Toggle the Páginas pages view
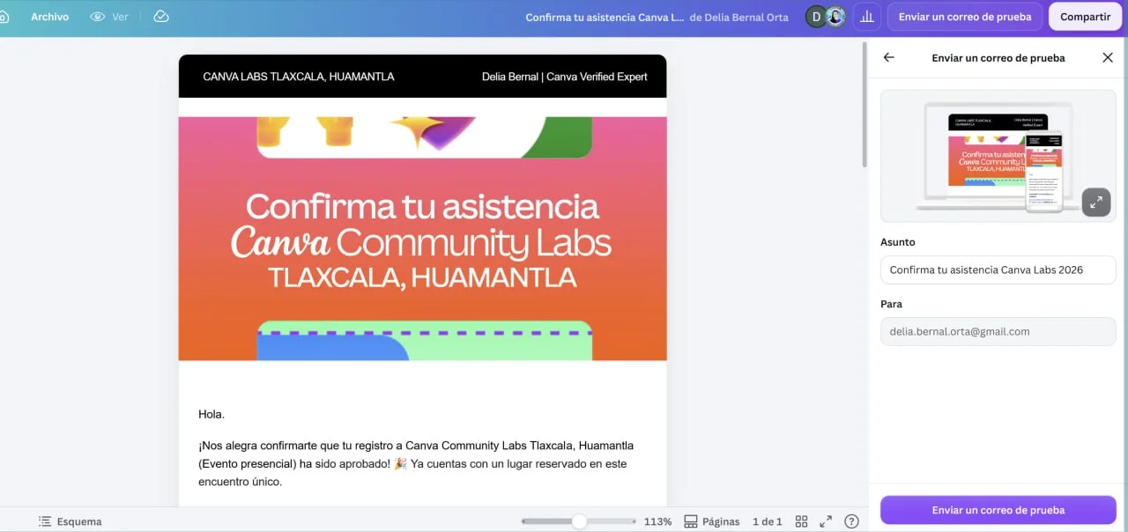 pos(712,521)
